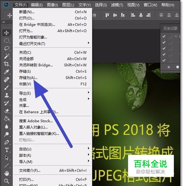The width and height of the screenshot is (183, 186).
Task: Click the move tool preset icon in options bar
Action: (x=10, y=15)
